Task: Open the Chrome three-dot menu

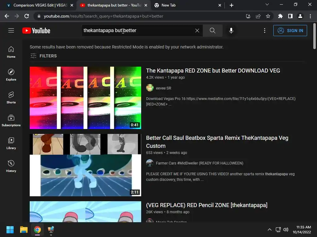Action: pyautogui.click(x=310, y=16)
